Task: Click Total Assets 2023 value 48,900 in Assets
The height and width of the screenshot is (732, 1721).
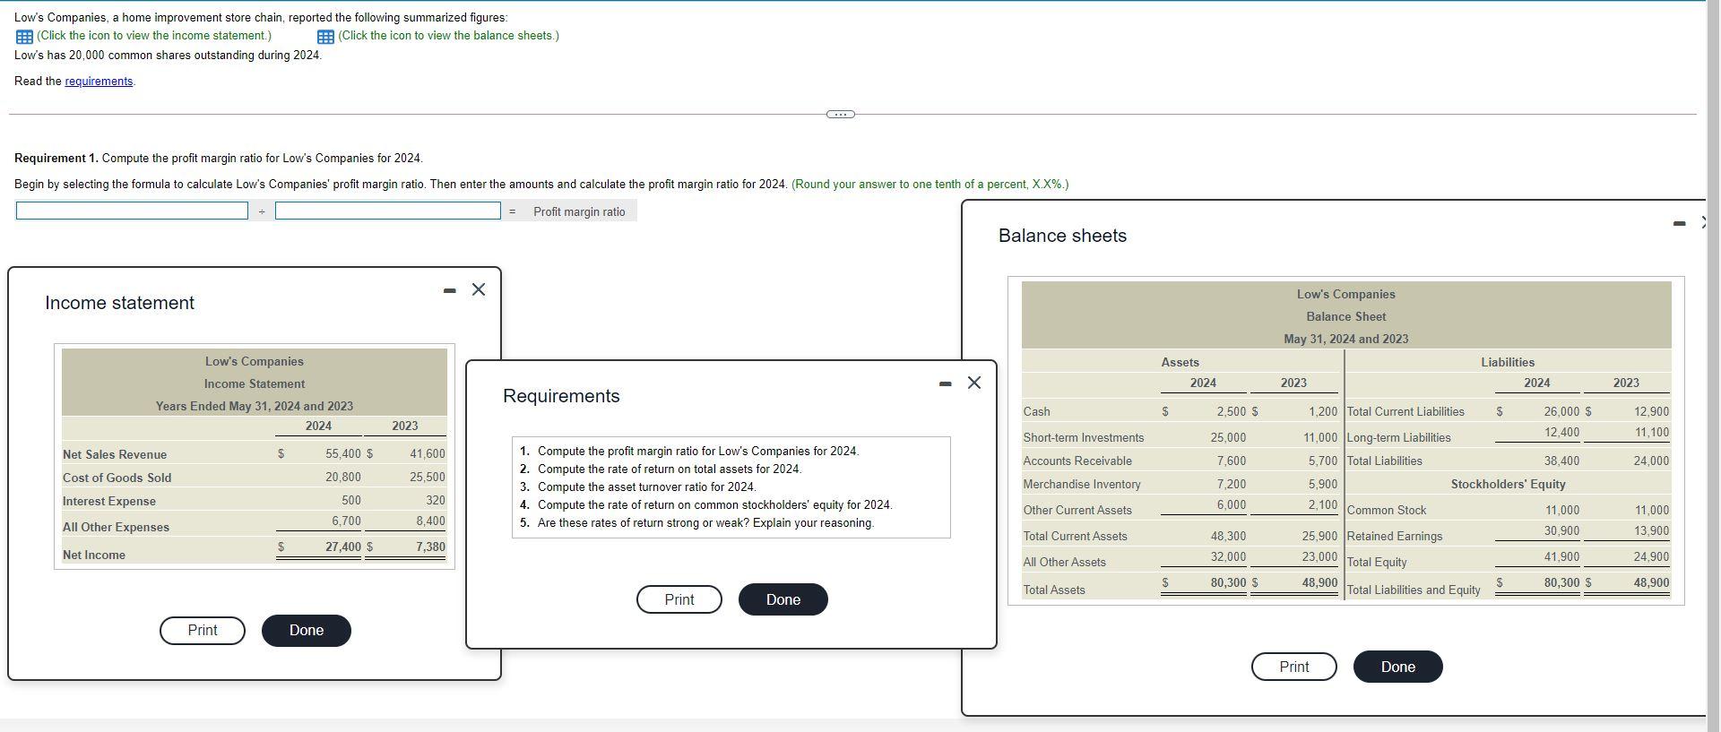Action: (x=1319, y=583)
